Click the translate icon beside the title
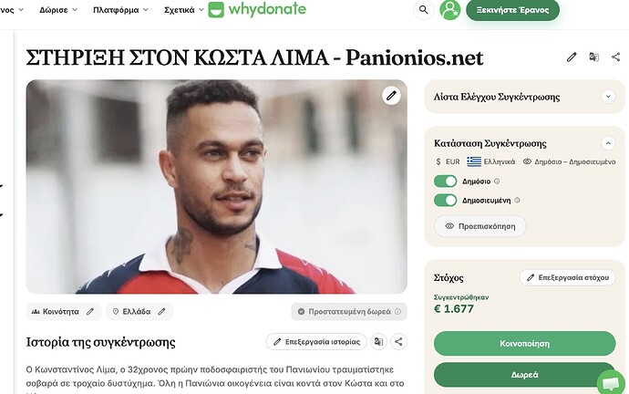This screenshot has width=629, height=394. click(593, 57)
